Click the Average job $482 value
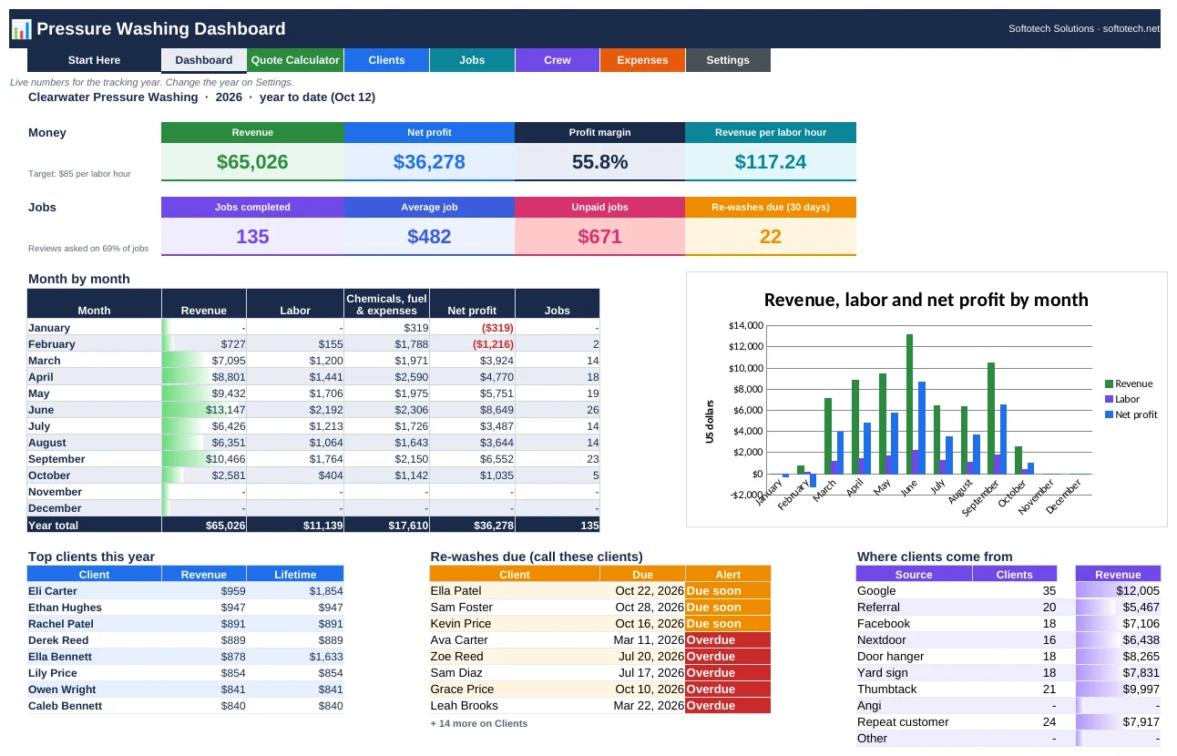The height and width of the screenshot is (756, 1177). tap(429, 237)
